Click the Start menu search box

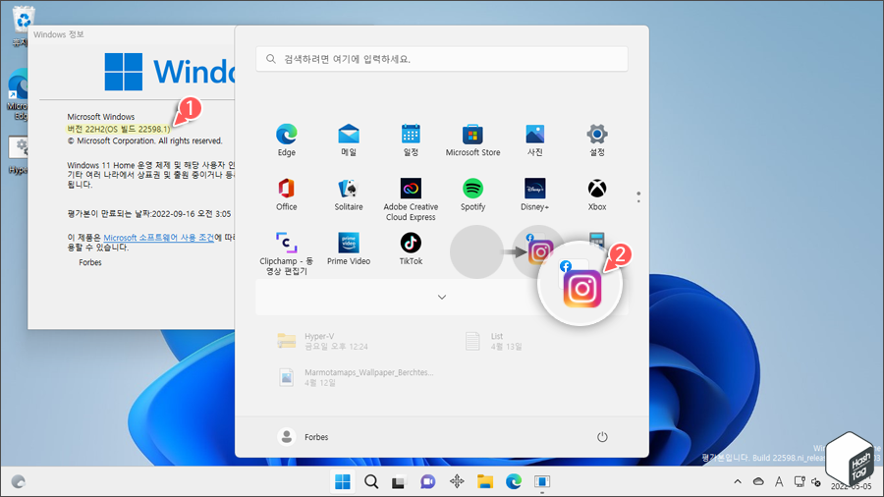pos(442,59)
